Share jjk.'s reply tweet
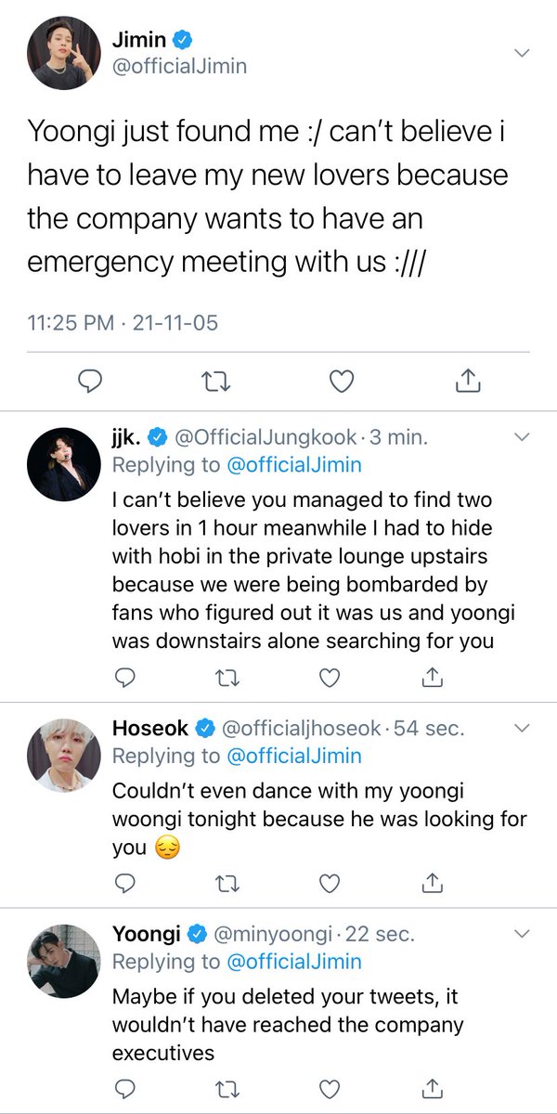Screen dimensions: 557x1114 click(431, 679)
